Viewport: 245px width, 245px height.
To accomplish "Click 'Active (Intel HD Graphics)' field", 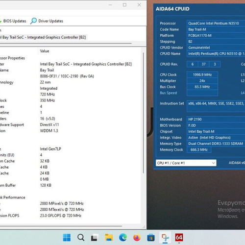I will tap(216, 138).
